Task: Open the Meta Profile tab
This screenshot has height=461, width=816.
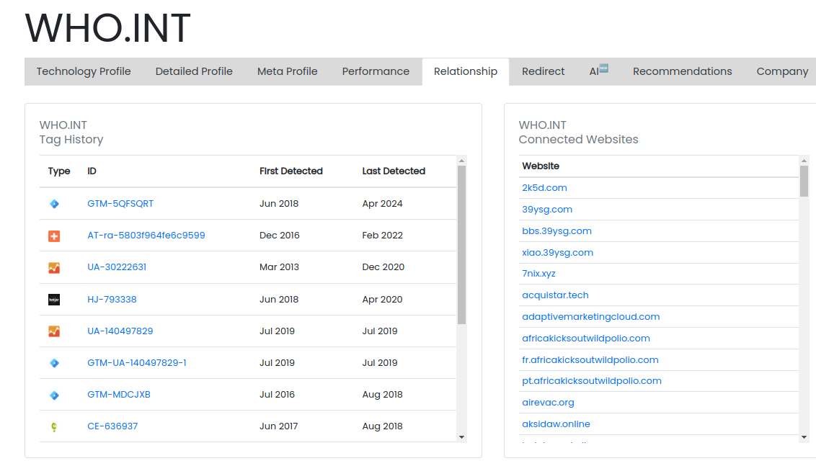Action: [288, 71]
